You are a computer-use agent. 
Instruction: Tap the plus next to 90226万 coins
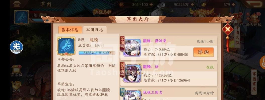[192, 4]
